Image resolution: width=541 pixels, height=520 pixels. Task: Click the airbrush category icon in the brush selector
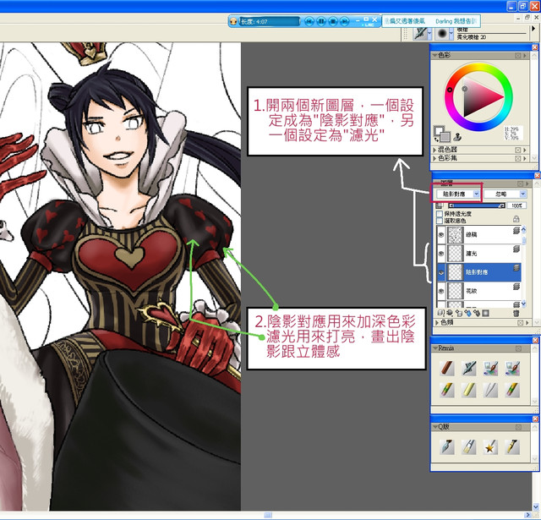point(420,34)
